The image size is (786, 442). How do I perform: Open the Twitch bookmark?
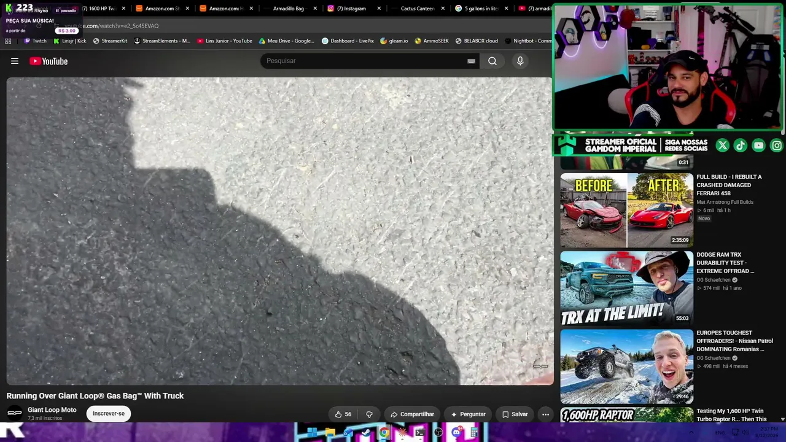click(35, 41)
